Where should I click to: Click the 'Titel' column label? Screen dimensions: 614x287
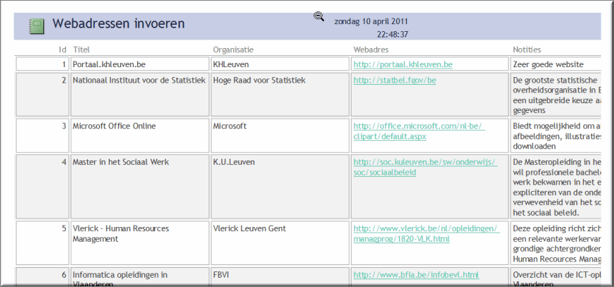(x=81, y=49)
